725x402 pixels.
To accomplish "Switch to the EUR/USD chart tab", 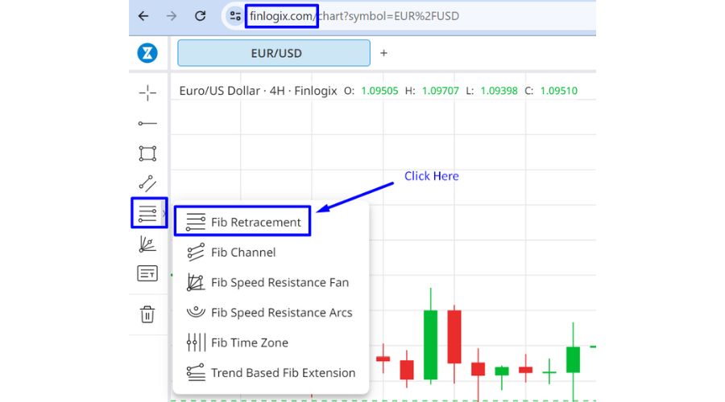I will (274, 53).
